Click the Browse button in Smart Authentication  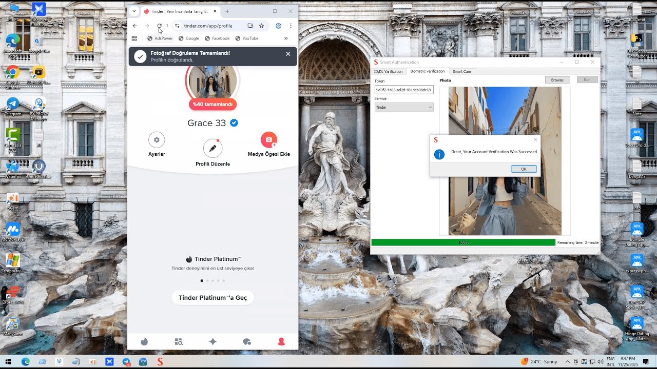557,80
